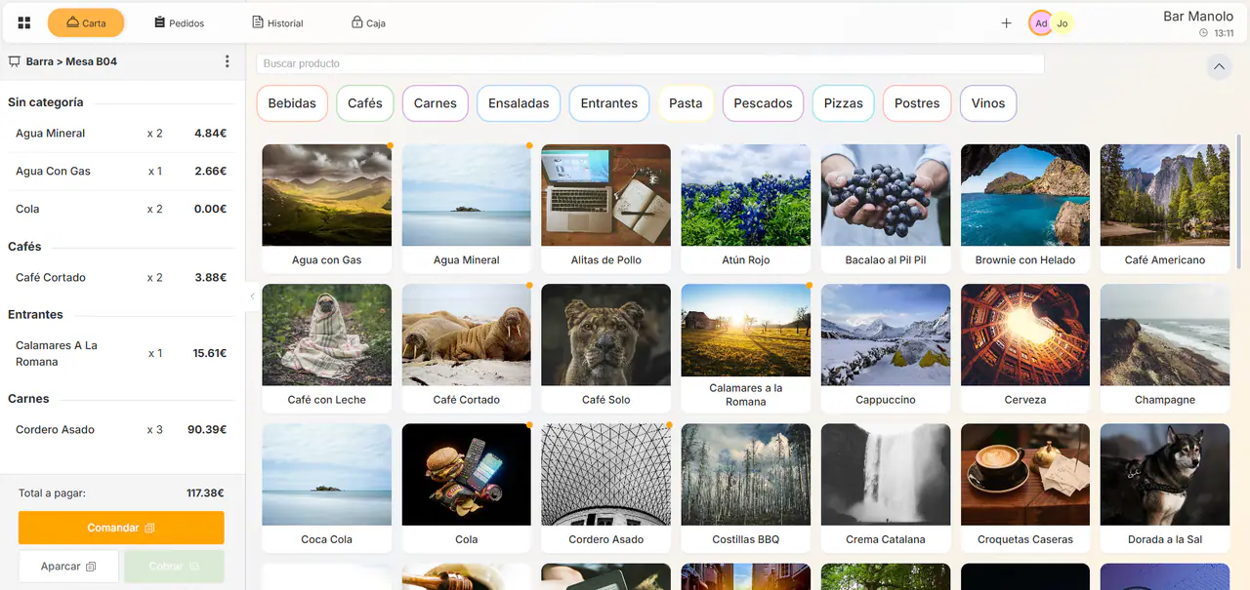Screen dimensions: 1250x590
Task: Click the plus icon in top bar
Action: pyautogui.click(x=1006, y=22)
